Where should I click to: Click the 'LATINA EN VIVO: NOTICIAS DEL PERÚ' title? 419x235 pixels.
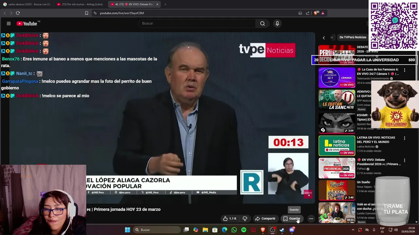[x=376, y=140]
